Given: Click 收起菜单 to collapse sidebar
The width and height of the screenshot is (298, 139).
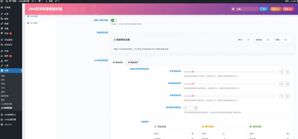Looking at the screenshot, I should 8,125.
